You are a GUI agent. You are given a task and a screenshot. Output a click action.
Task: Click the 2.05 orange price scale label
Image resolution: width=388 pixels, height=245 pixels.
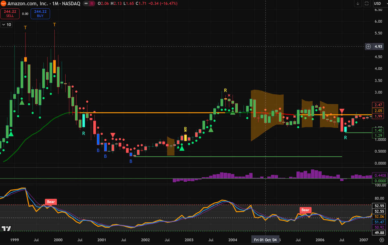pyautogui.click(x=378, y=111)
